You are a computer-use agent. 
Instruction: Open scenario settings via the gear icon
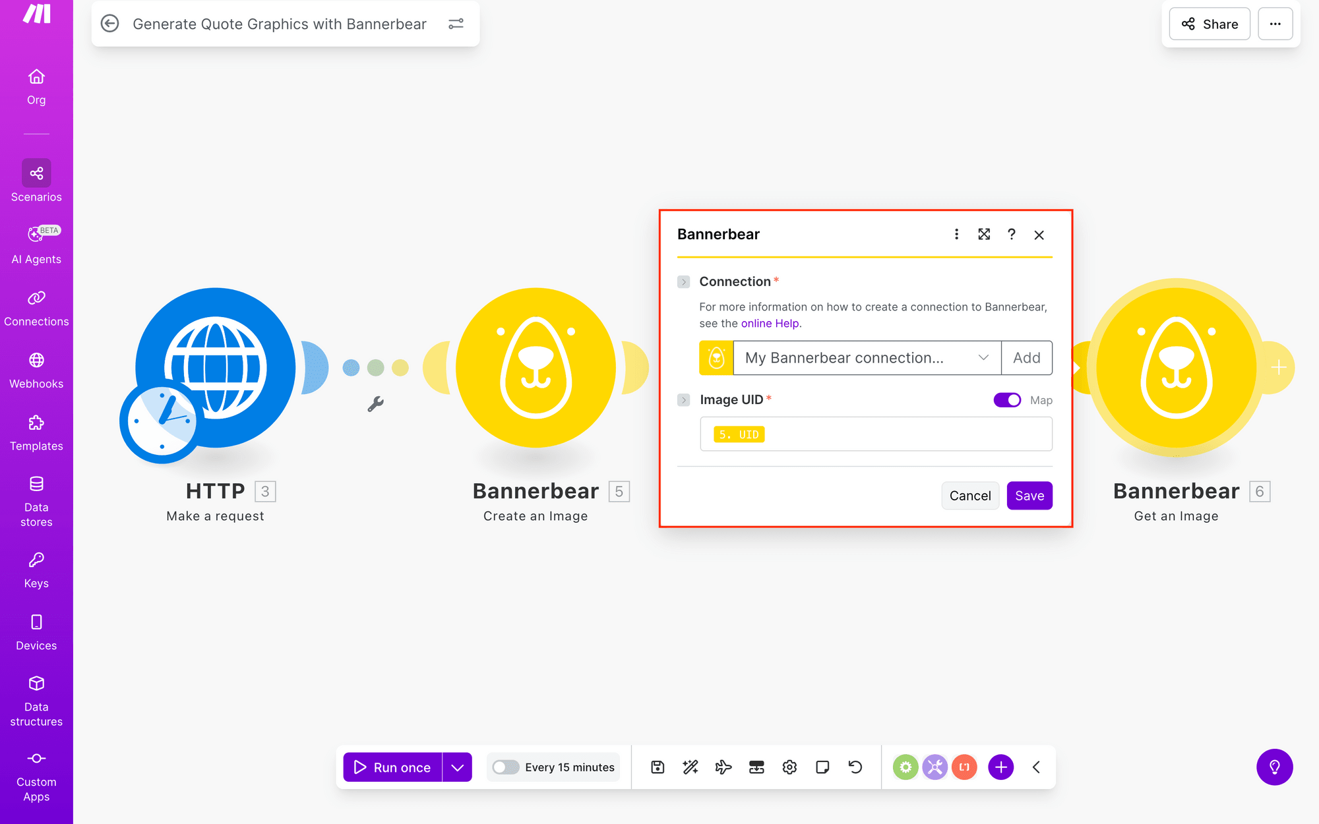pyautogui.click(x=789, y=767)
